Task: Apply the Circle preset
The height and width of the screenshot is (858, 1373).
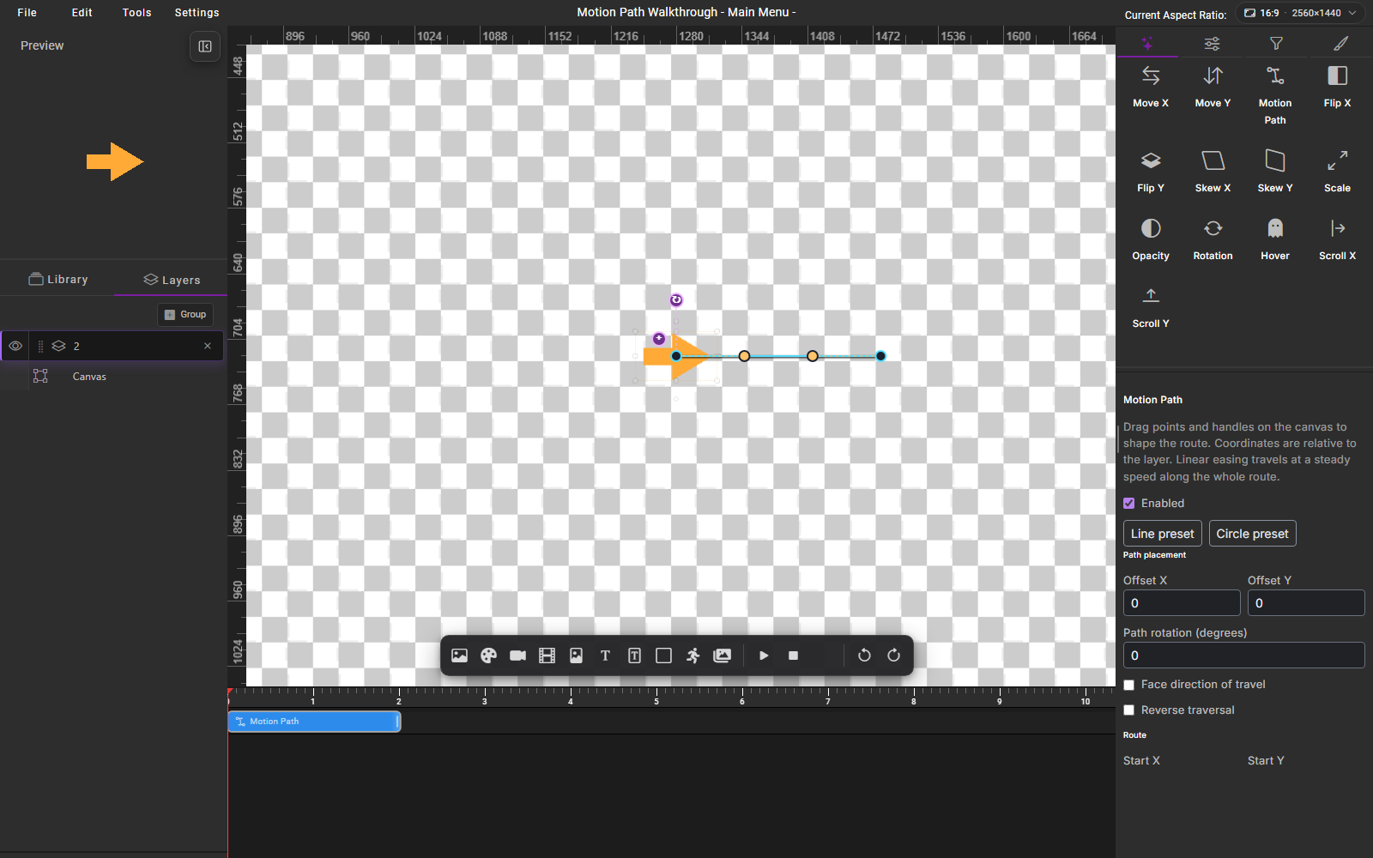Action: tap(1253, 534)
